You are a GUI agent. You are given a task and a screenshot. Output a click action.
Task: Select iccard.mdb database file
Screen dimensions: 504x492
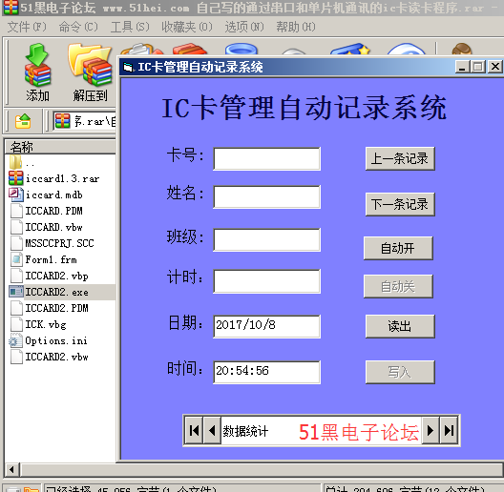click(x=54, y=195)
